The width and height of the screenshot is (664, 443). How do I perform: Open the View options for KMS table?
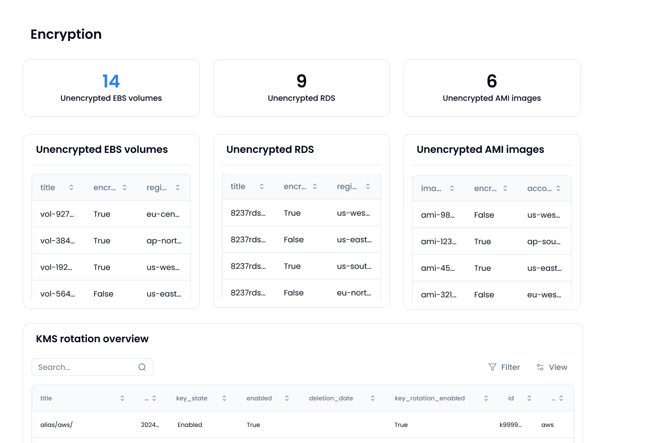(x=552, y=367)
